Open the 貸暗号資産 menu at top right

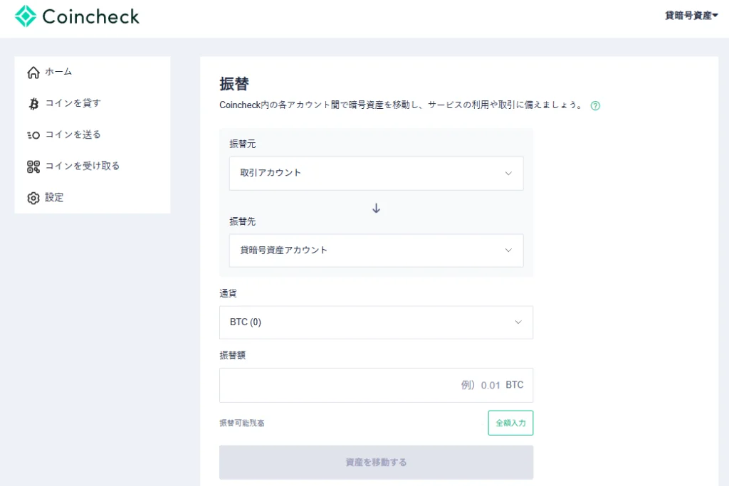click(690, 14)
